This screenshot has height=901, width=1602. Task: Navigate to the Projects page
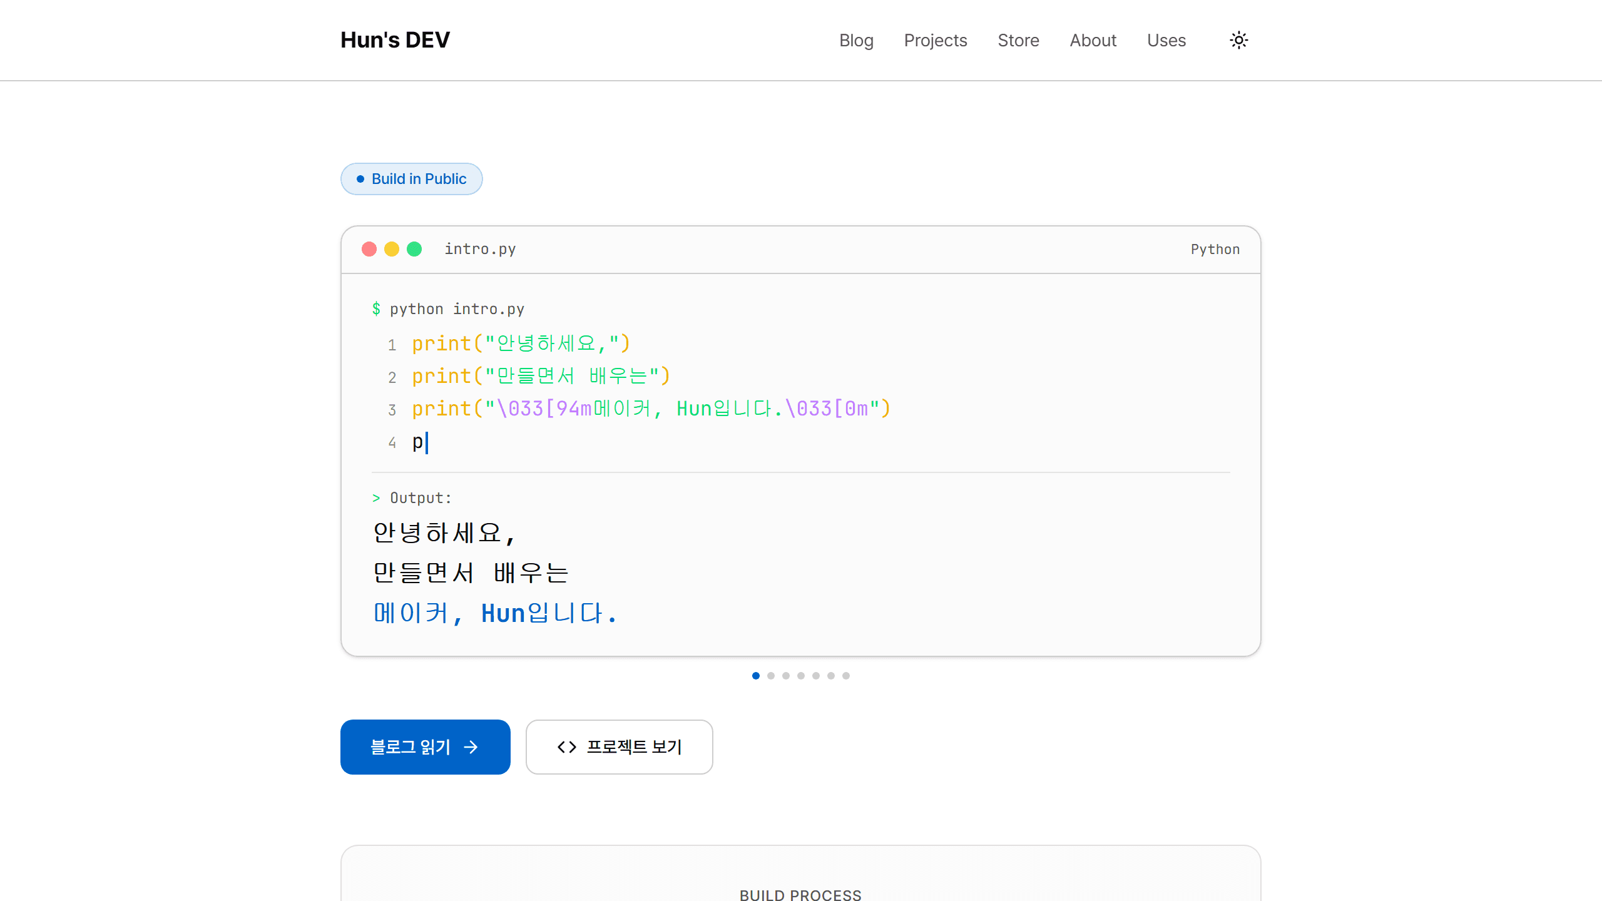click(936, 40)
